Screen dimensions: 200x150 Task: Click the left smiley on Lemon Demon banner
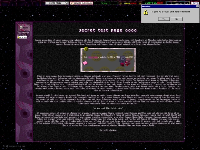point(120,3)
